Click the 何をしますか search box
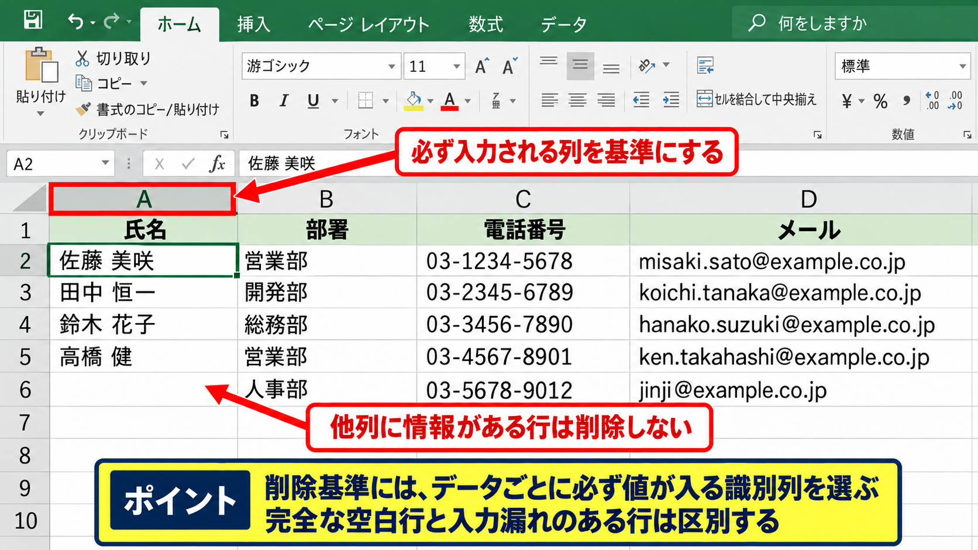This screenshot has width=978, height=550. [854, 23]
